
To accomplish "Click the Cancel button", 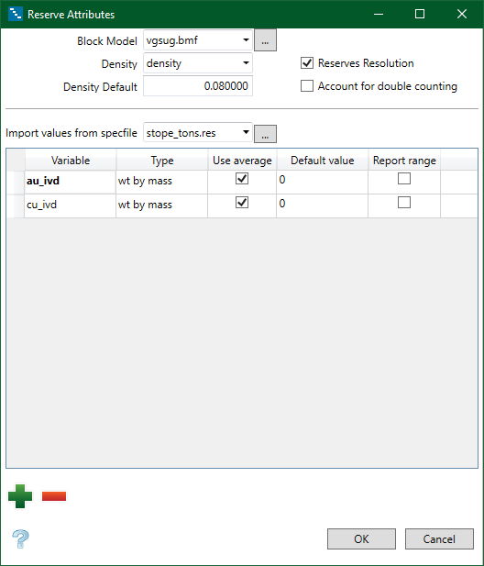I will tap(439, 538).
